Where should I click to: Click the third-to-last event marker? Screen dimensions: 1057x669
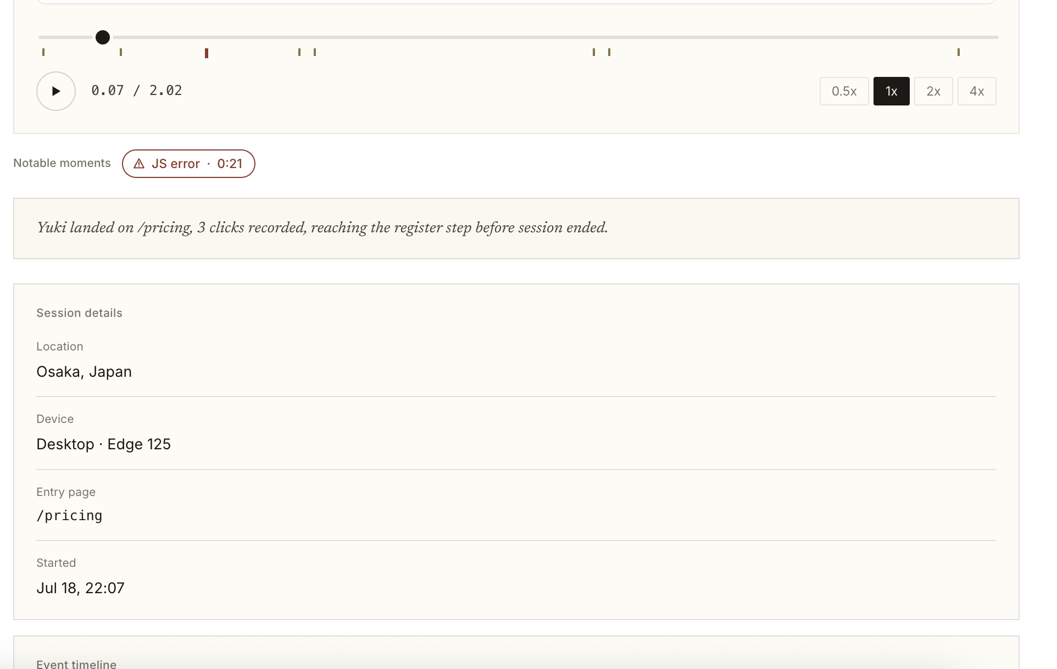click(594, 52)
